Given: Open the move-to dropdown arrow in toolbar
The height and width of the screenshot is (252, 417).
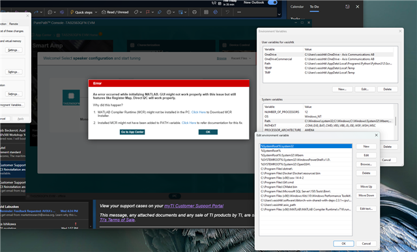Looking at the screenshot, I should point(185,12).
